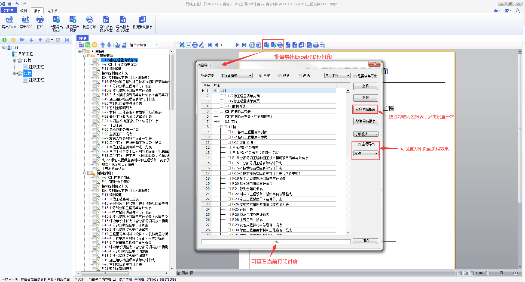
Task: Click the first-page navigation arrow
Action: [x=210, y=45]
